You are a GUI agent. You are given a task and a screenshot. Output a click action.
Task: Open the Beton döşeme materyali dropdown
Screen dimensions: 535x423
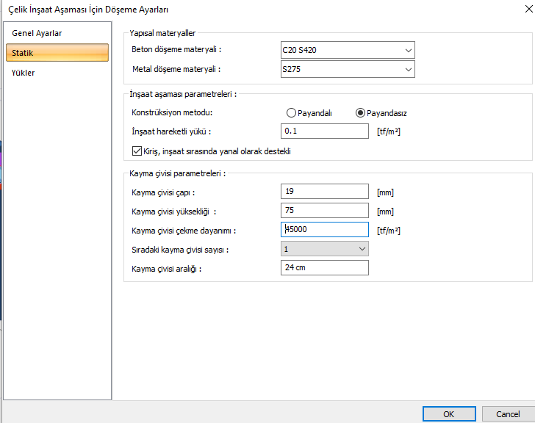coord(348,50)
